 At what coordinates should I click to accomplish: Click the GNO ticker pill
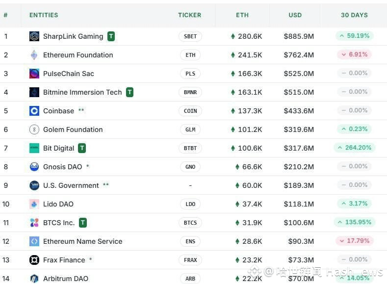[190, 167]
